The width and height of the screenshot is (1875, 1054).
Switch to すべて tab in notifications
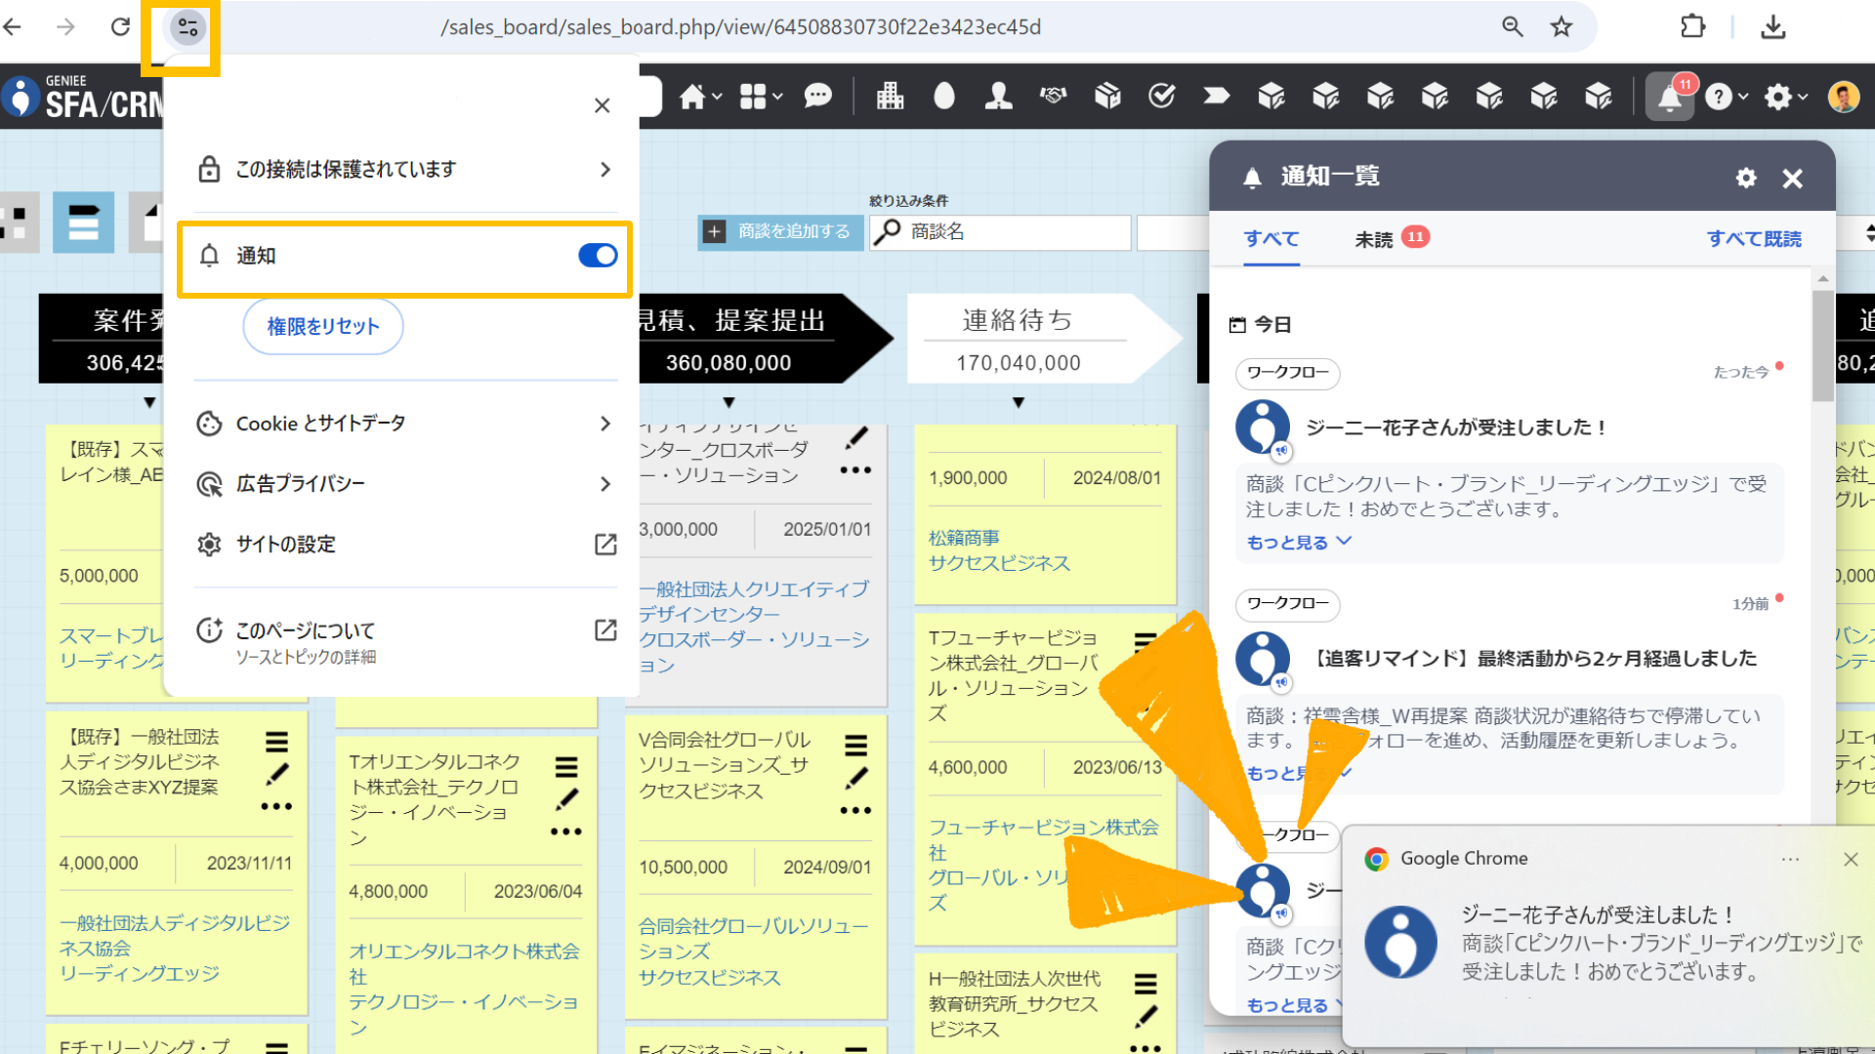click(1271, 239)
